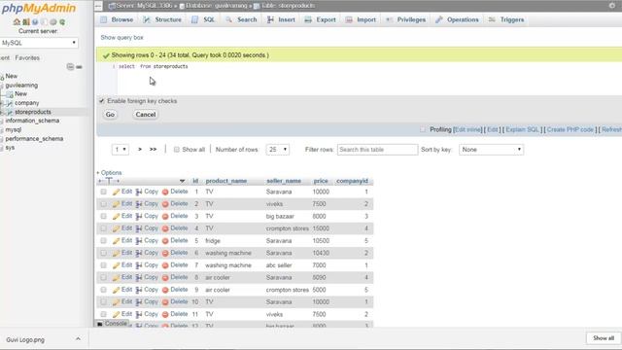Select checkbox for row id 10
Viewport: 622px width, 350px height.
click(x=104, y=302)
